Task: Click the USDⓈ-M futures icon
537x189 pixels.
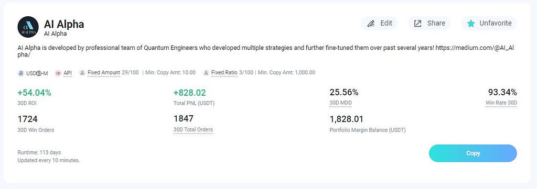Action: [x=20, y=73]
